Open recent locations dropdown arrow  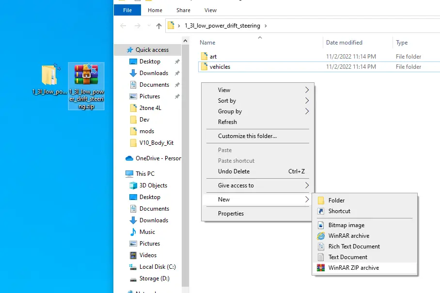click(149, 26)
